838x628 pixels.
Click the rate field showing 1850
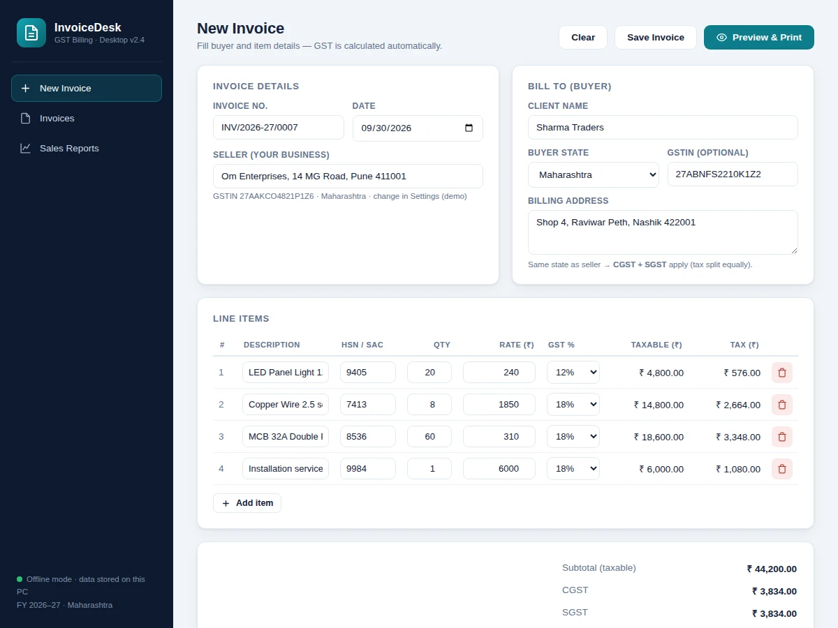tap(499, 405)
